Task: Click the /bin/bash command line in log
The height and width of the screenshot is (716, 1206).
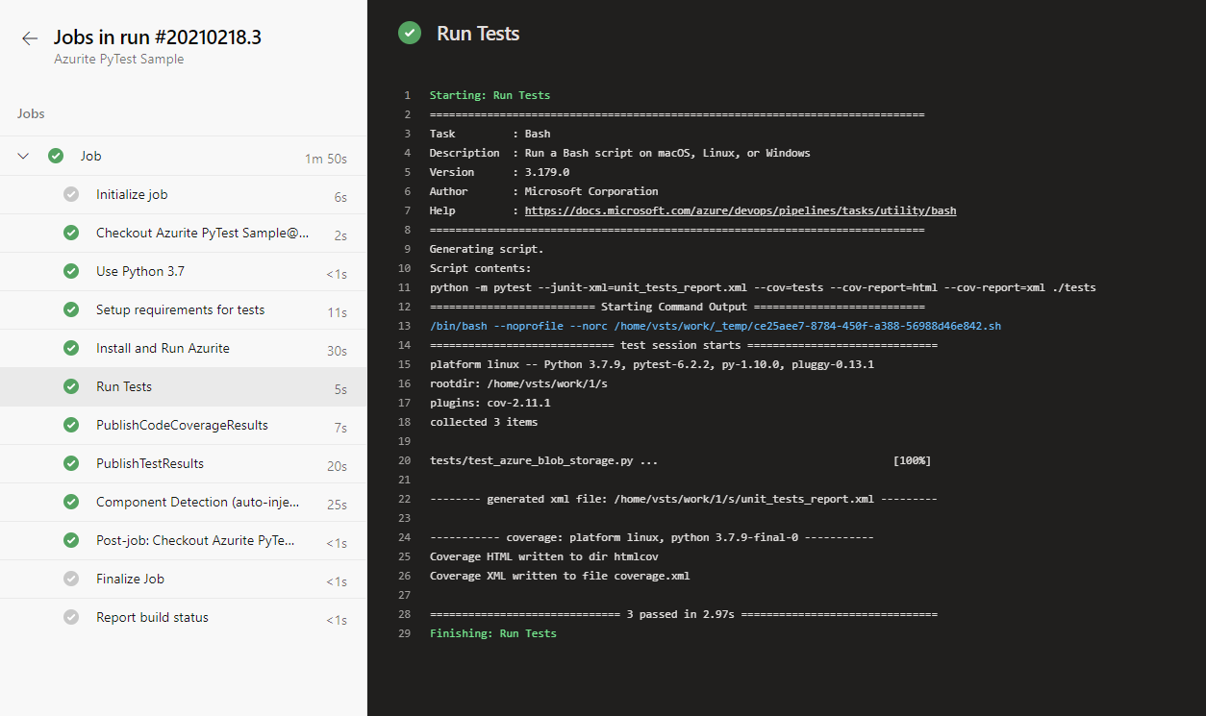Action: coord(715,326)
